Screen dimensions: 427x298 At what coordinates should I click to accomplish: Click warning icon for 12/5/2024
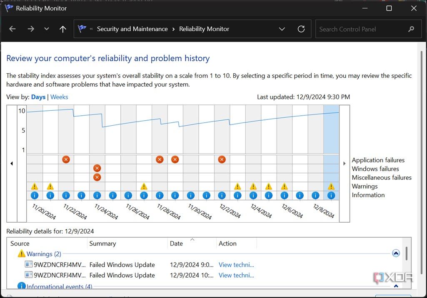(269, 186)
